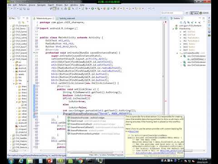The image size is (218, 164).
Task: Collapse onCreate(Bundle) in the Outline
Action: click(177, 53)
